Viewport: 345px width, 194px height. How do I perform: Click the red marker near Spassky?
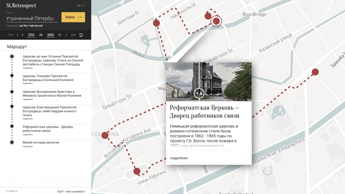click(315, 72)
